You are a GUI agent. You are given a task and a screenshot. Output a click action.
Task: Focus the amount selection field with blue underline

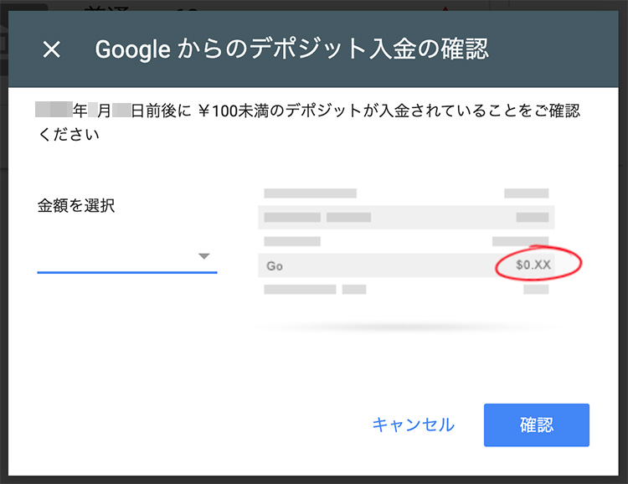pyautogui.click(x=127, y=256)
